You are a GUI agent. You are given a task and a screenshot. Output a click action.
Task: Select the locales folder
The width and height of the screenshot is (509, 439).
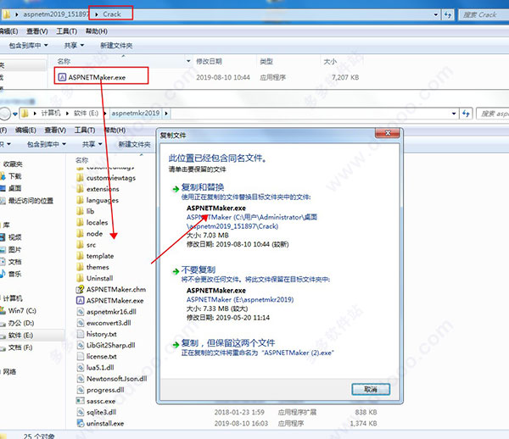[92, 222]
